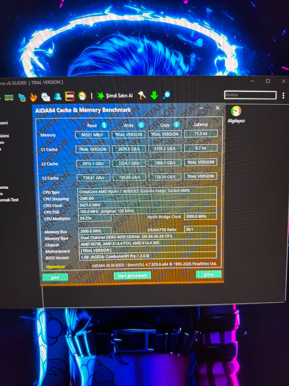Screen dimensions: 289x386
Task: Select Memory Latency value 71.5 ns
Action: pos(201,134)
